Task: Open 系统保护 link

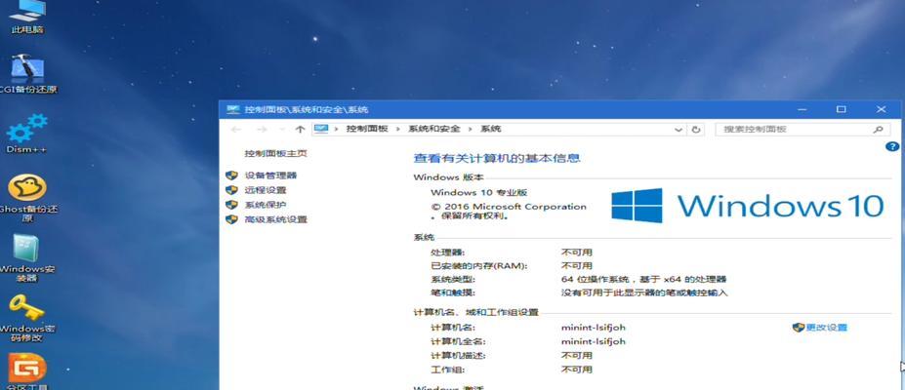Action: coord(266,205)
